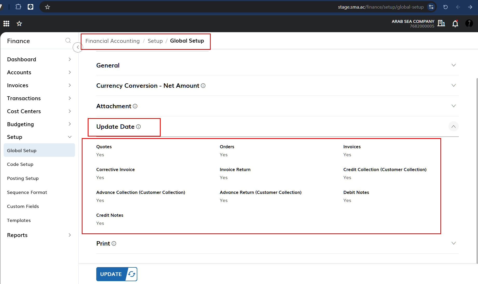The image size is (478, 284).
Task: Expand the Attachment section
Action: 454,106
